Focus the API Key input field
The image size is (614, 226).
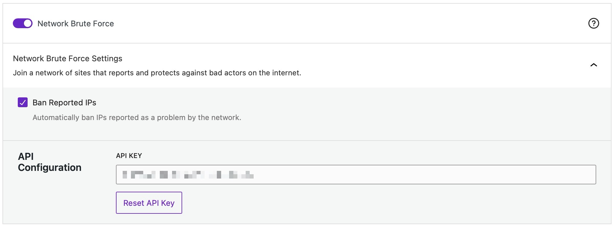356,175
